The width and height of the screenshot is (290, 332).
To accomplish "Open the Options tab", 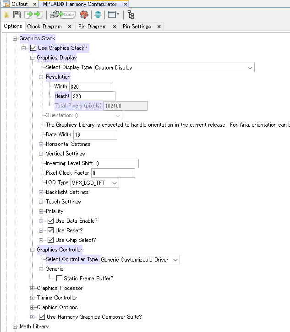I will click(13, 26).
